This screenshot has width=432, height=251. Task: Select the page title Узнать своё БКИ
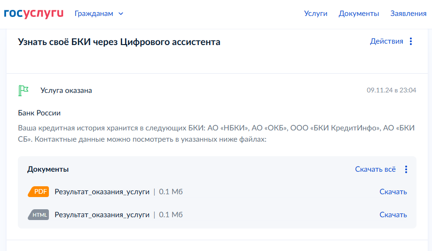click(x=119, y=42)
